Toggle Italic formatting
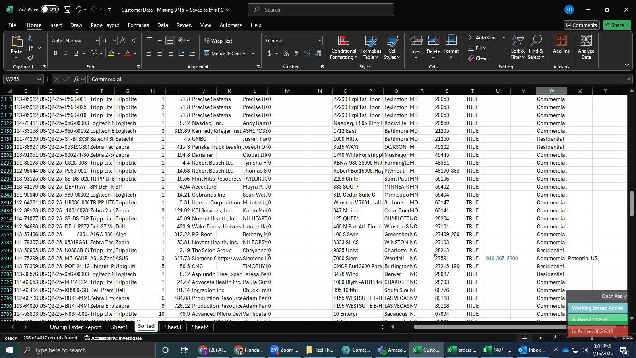The height and width of the screenshot is (358, 636). [66, 53]
